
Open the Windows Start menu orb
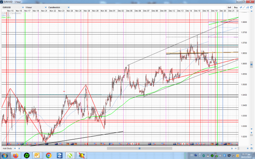4,156
